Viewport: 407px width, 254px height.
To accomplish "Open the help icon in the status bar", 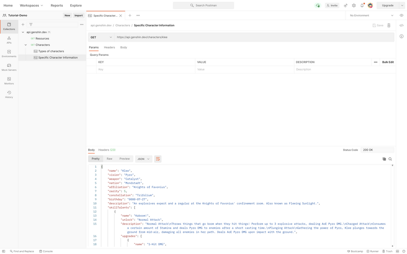I will [404, 251].
